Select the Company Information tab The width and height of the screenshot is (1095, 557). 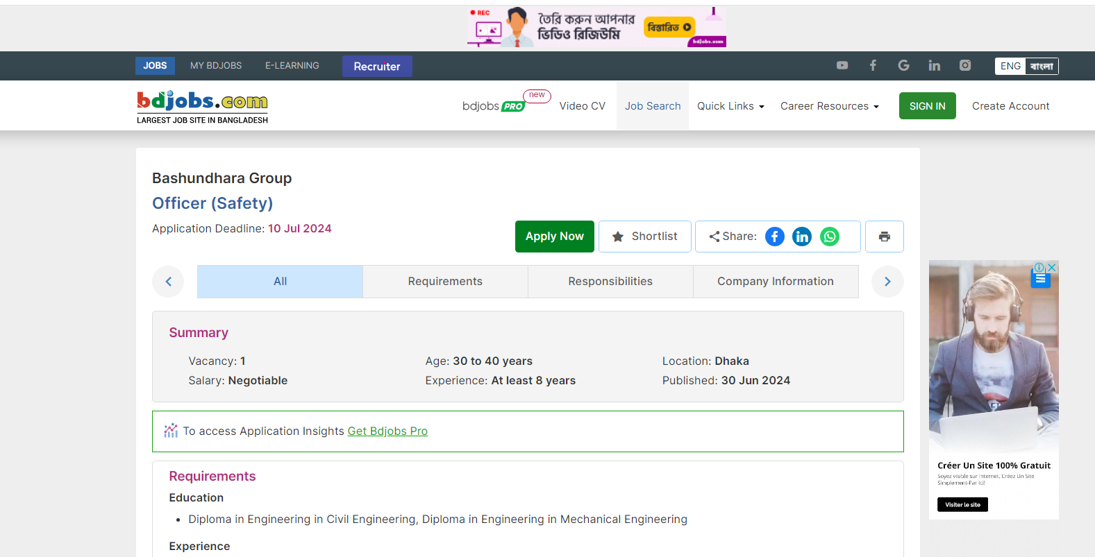point(776,282)
